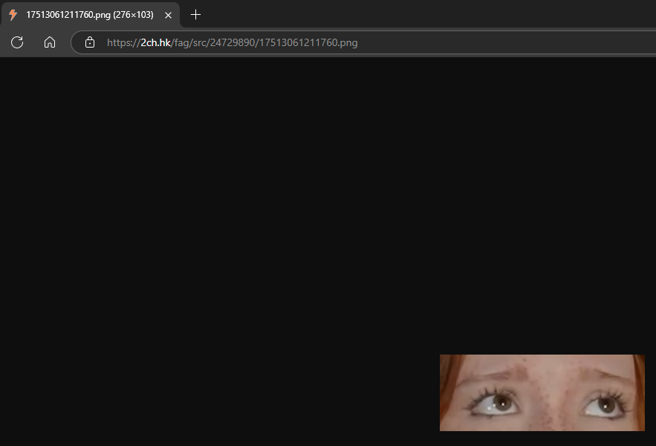Viewport: 656px width, 446px height.
Task: Reload the page with the refresh icon
Action: click(x=17, y=42)
